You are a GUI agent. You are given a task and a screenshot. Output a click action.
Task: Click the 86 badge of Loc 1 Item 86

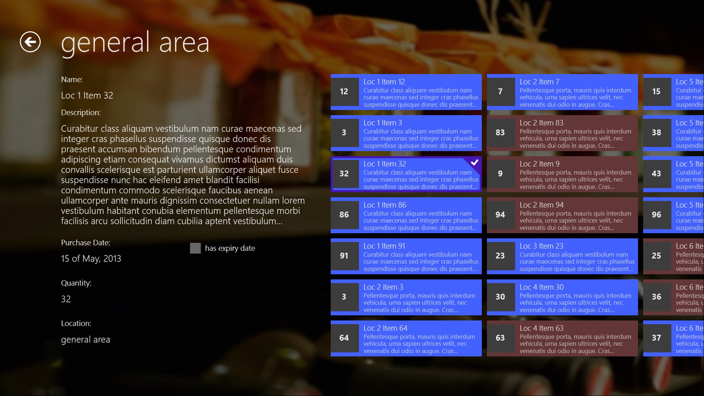[344, 215]
